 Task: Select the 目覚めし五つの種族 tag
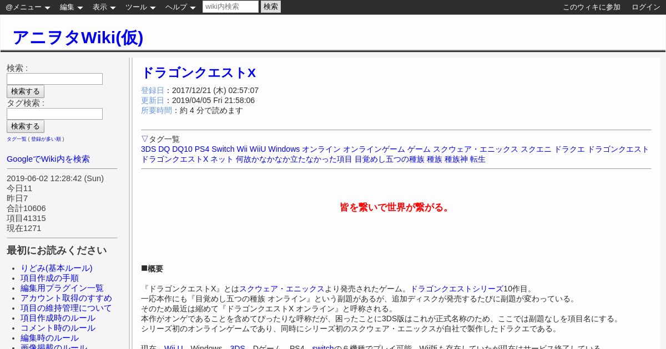click(390, 159)
